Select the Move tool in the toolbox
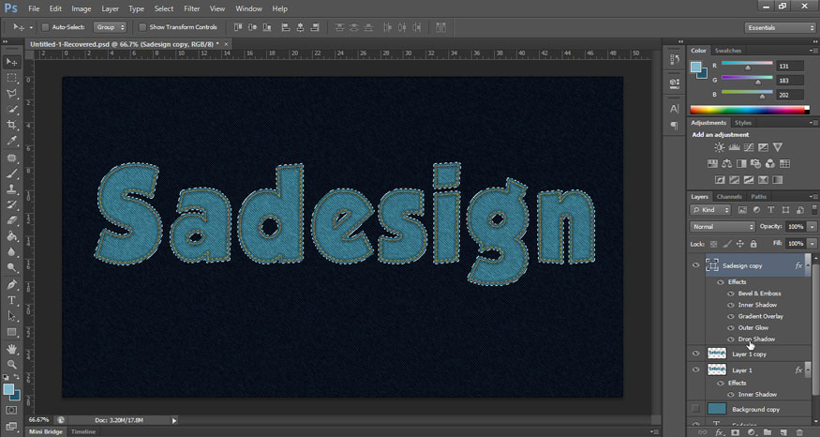Viewport: 820px width, 437px height. (11, 62)
